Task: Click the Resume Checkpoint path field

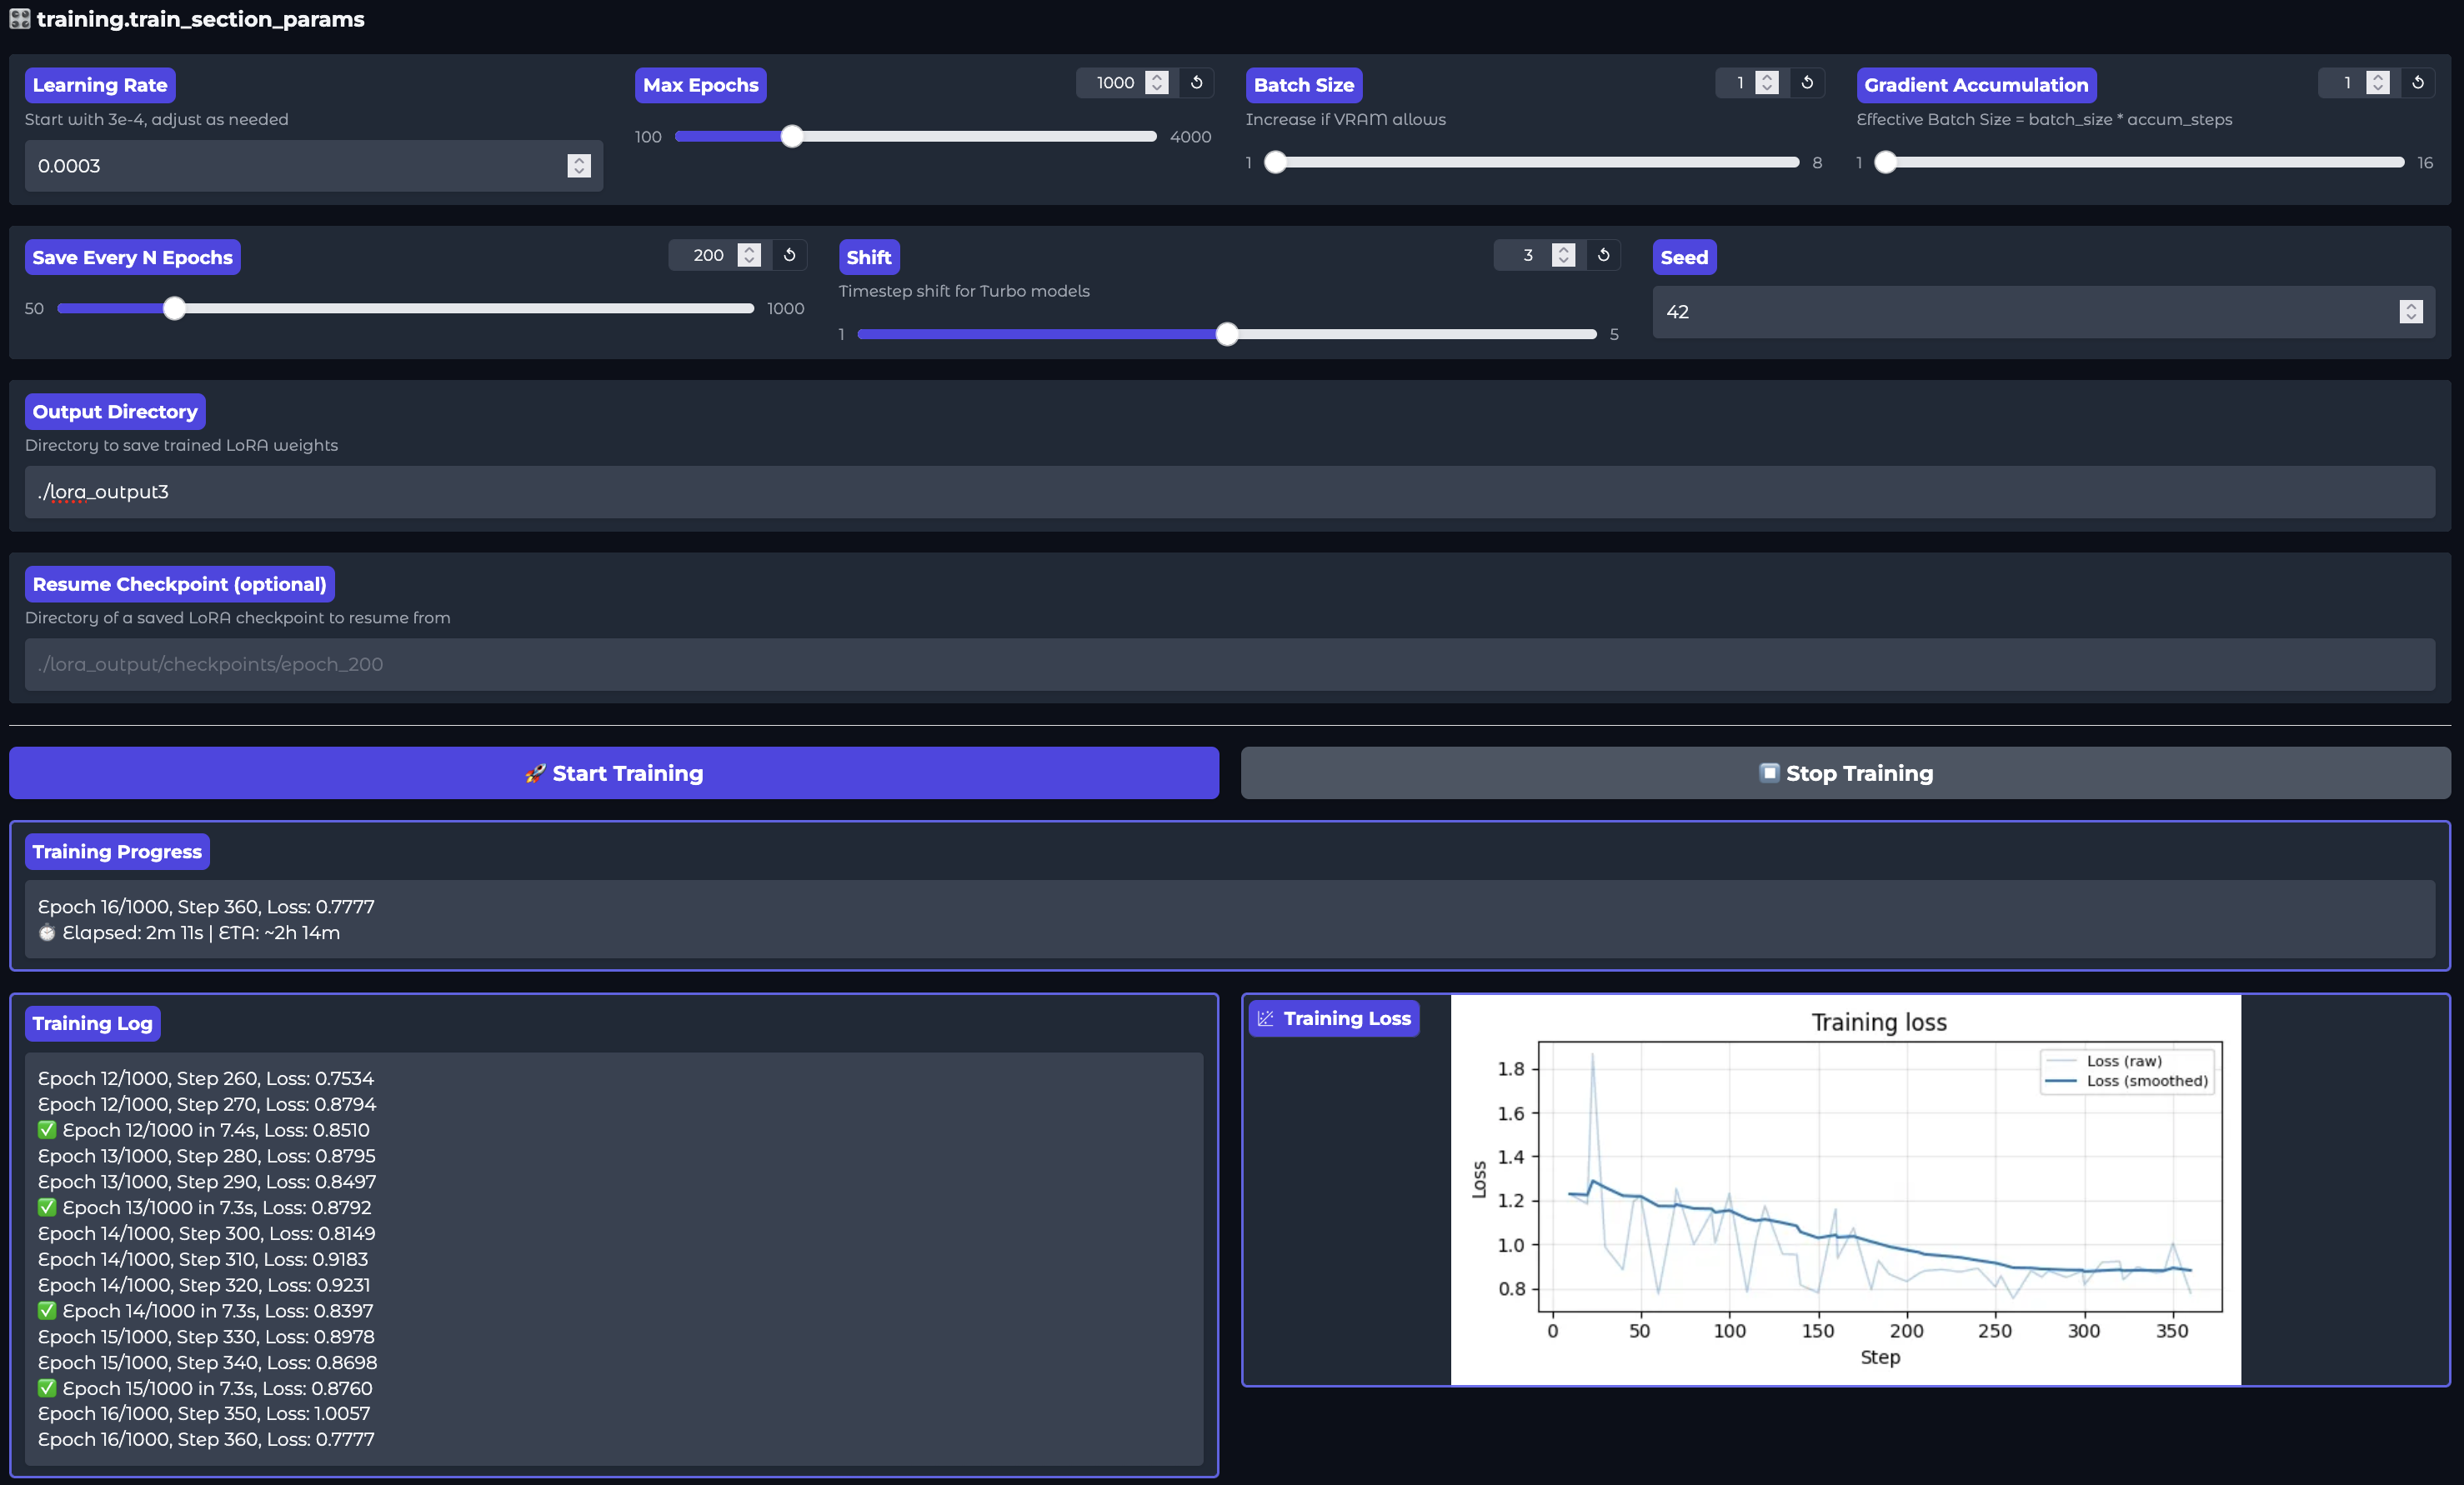Action: 1229,664
